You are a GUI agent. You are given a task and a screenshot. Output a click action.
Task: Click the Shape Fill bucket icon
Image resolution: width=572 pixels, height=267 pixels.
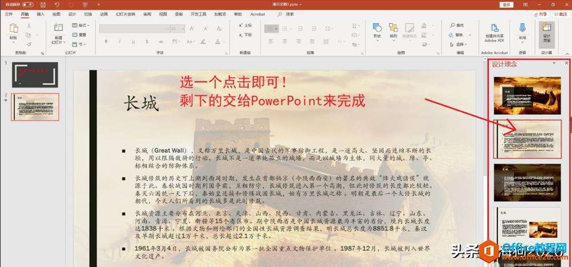coord(424,26)
